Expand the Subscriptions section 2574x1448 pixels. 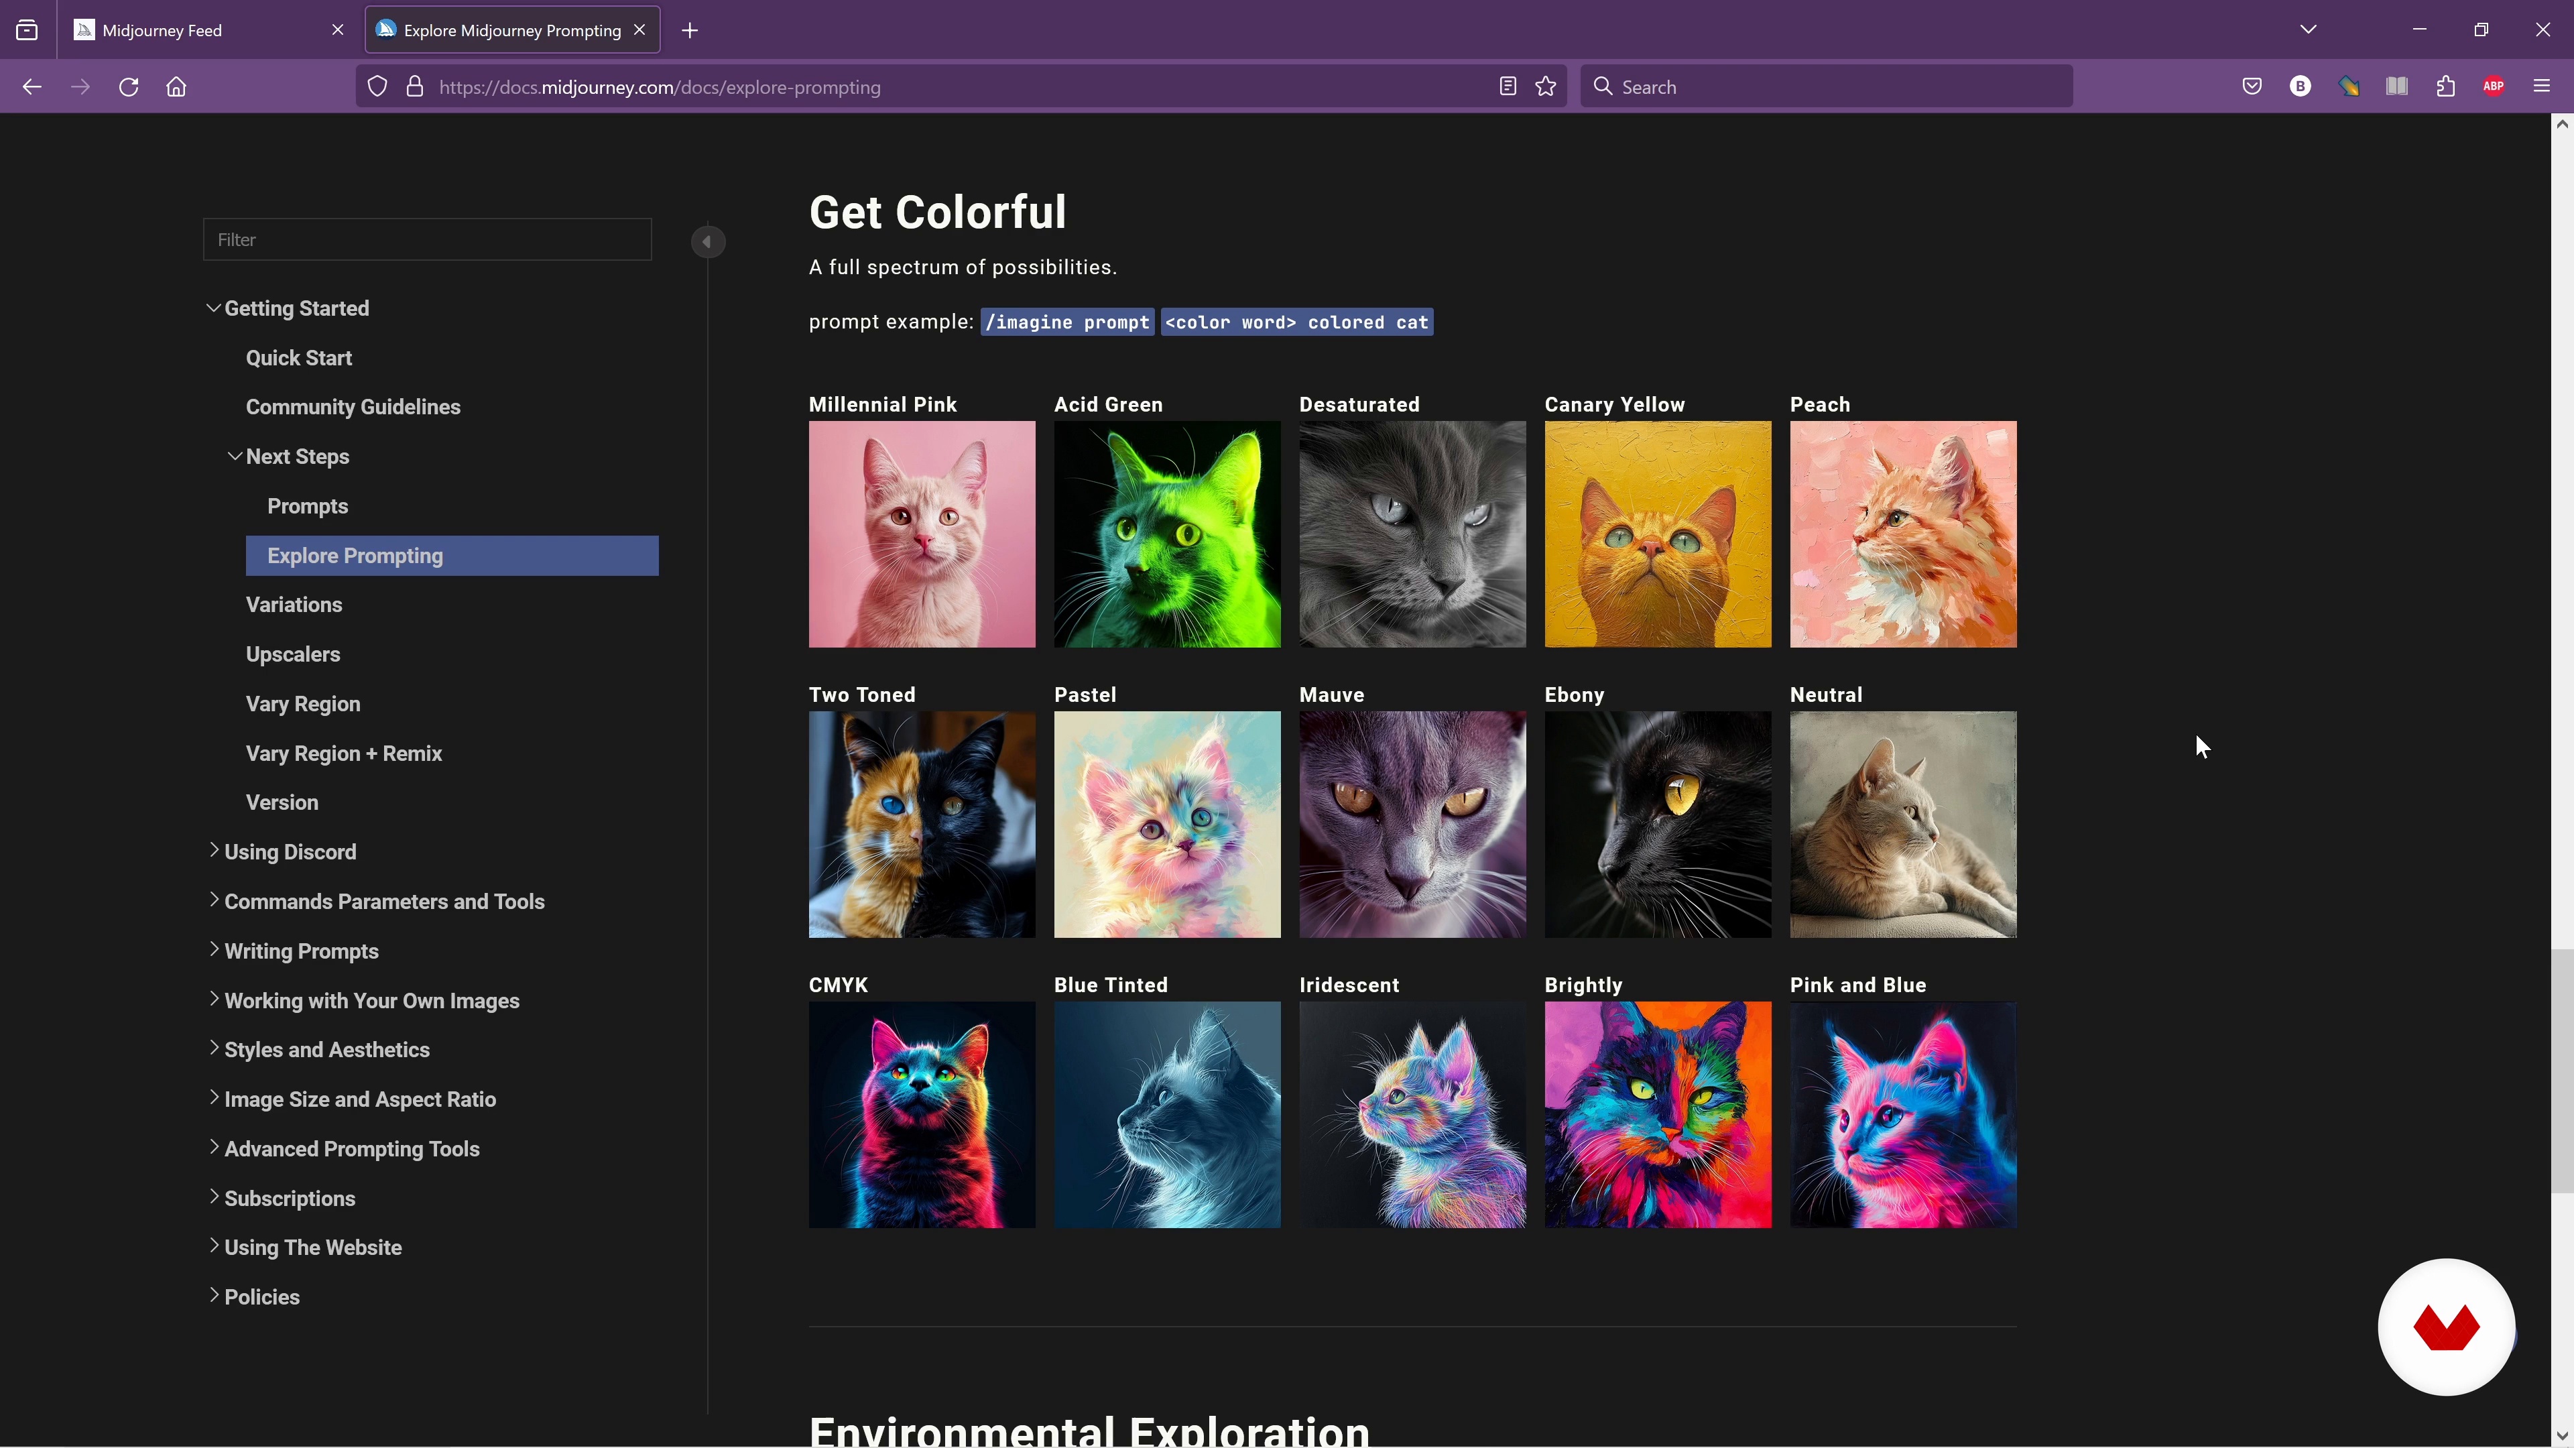[213, 1197]
